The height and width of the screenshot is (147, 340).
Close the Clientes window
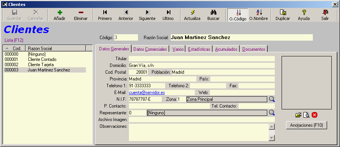[x=335, y=5]
